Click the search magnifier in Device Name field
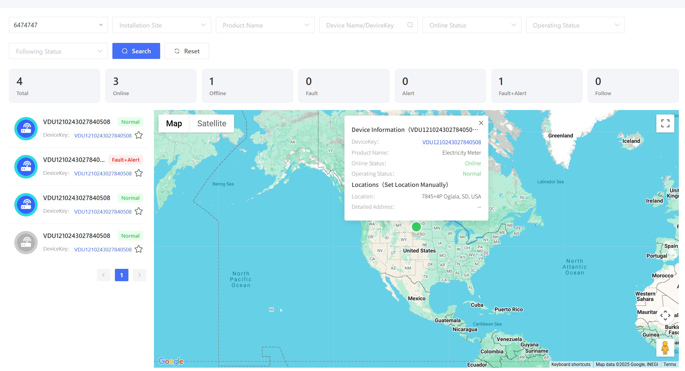Viewport: 685px width, 371px height. (410, 25)
